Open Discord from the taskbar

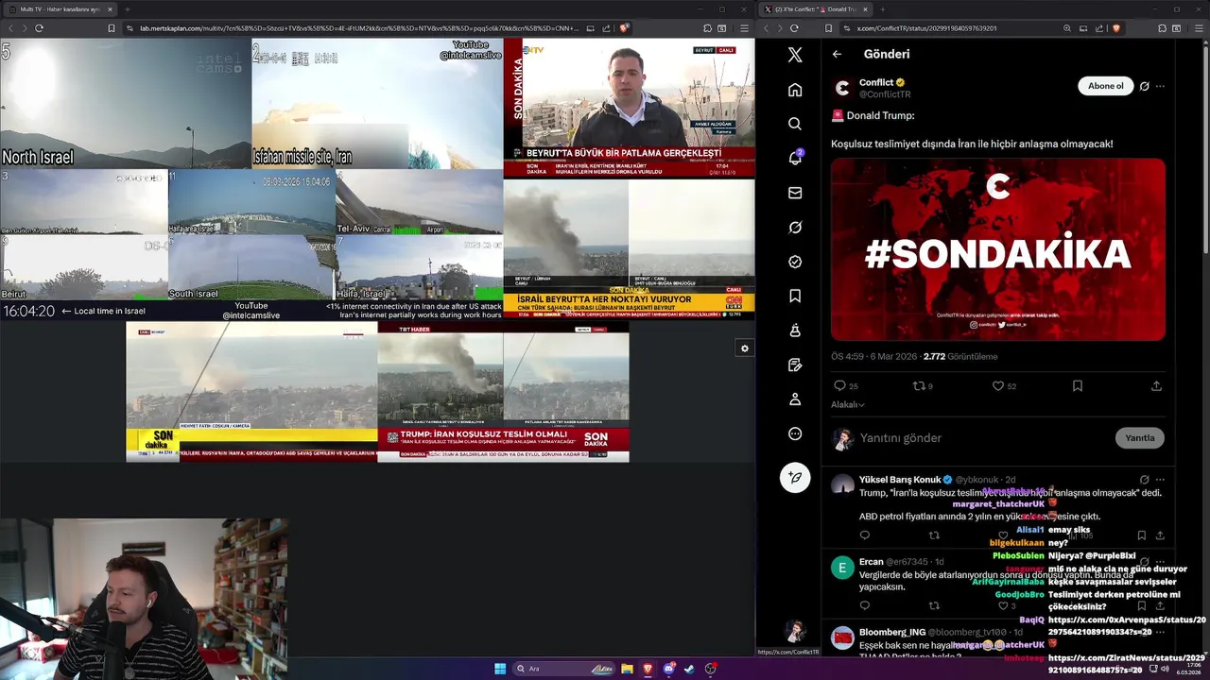click(x=669, y=669)
